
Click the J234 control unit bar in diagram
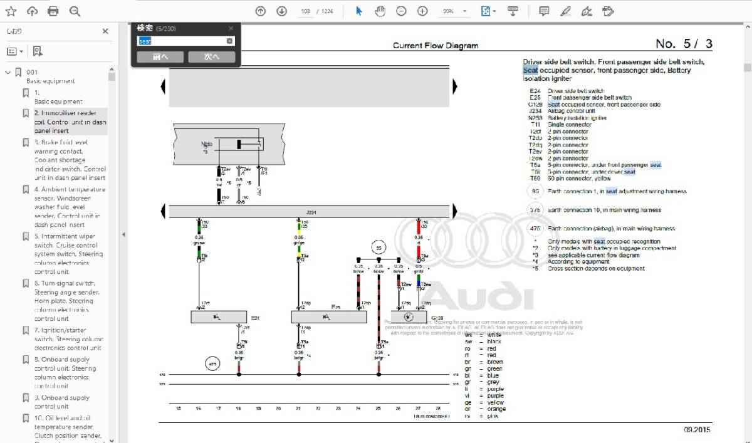click(310, 212)
